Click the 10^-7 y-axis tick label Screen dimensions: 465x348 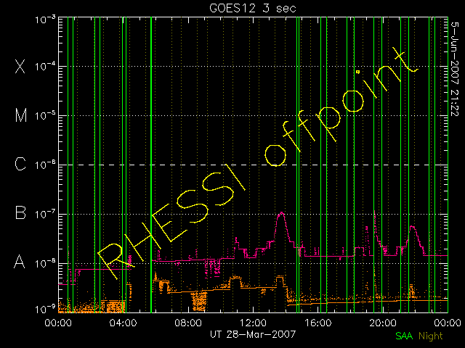(x=45, y=214)
